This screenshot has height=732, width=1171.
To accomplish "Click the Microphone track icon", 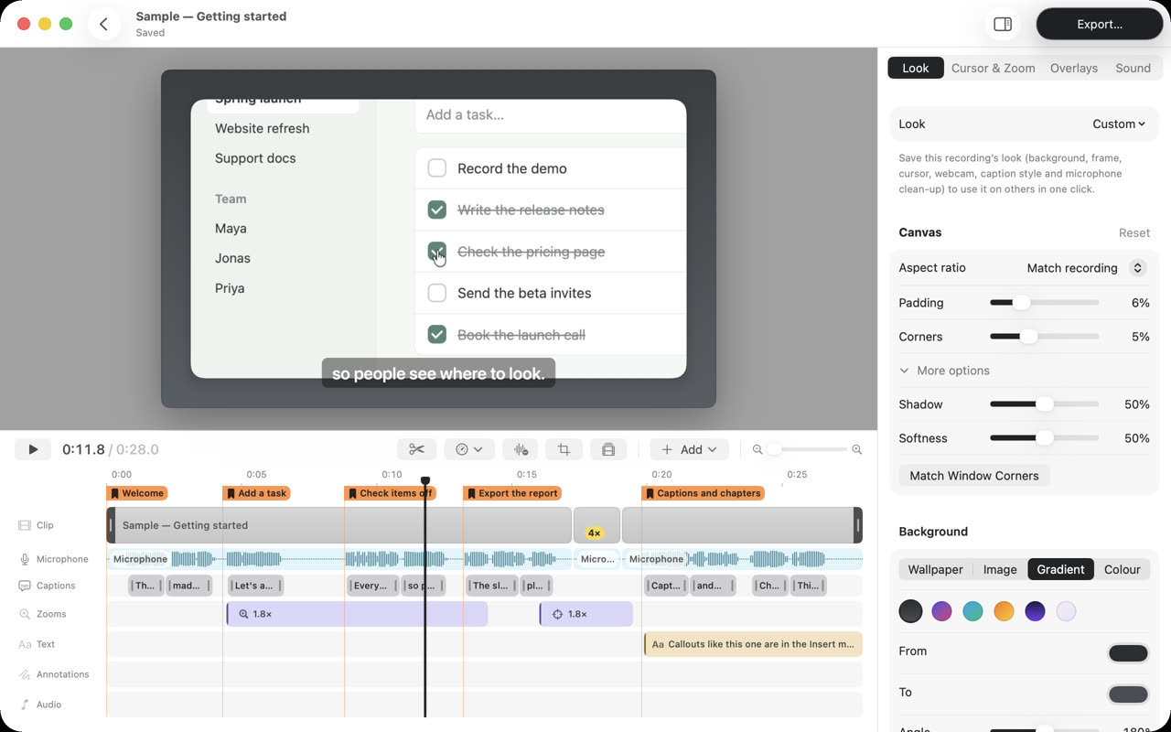I will (x=24, y=559).
